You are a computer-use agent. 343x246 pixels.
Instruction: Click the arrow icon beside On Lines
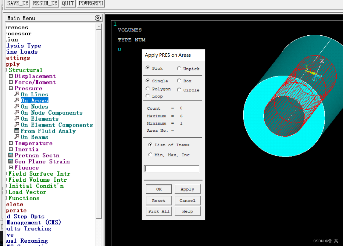click(17, 94)
